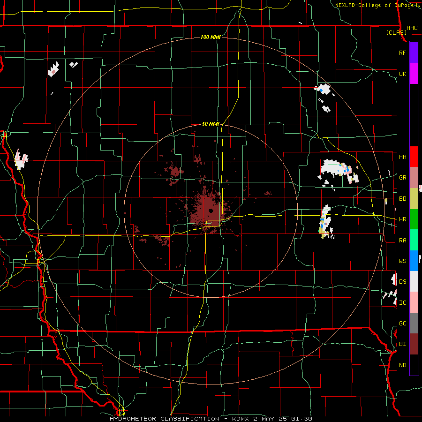Click the BD legend label
Viewport: 422px width, 422px height.
tap(403, 199)
